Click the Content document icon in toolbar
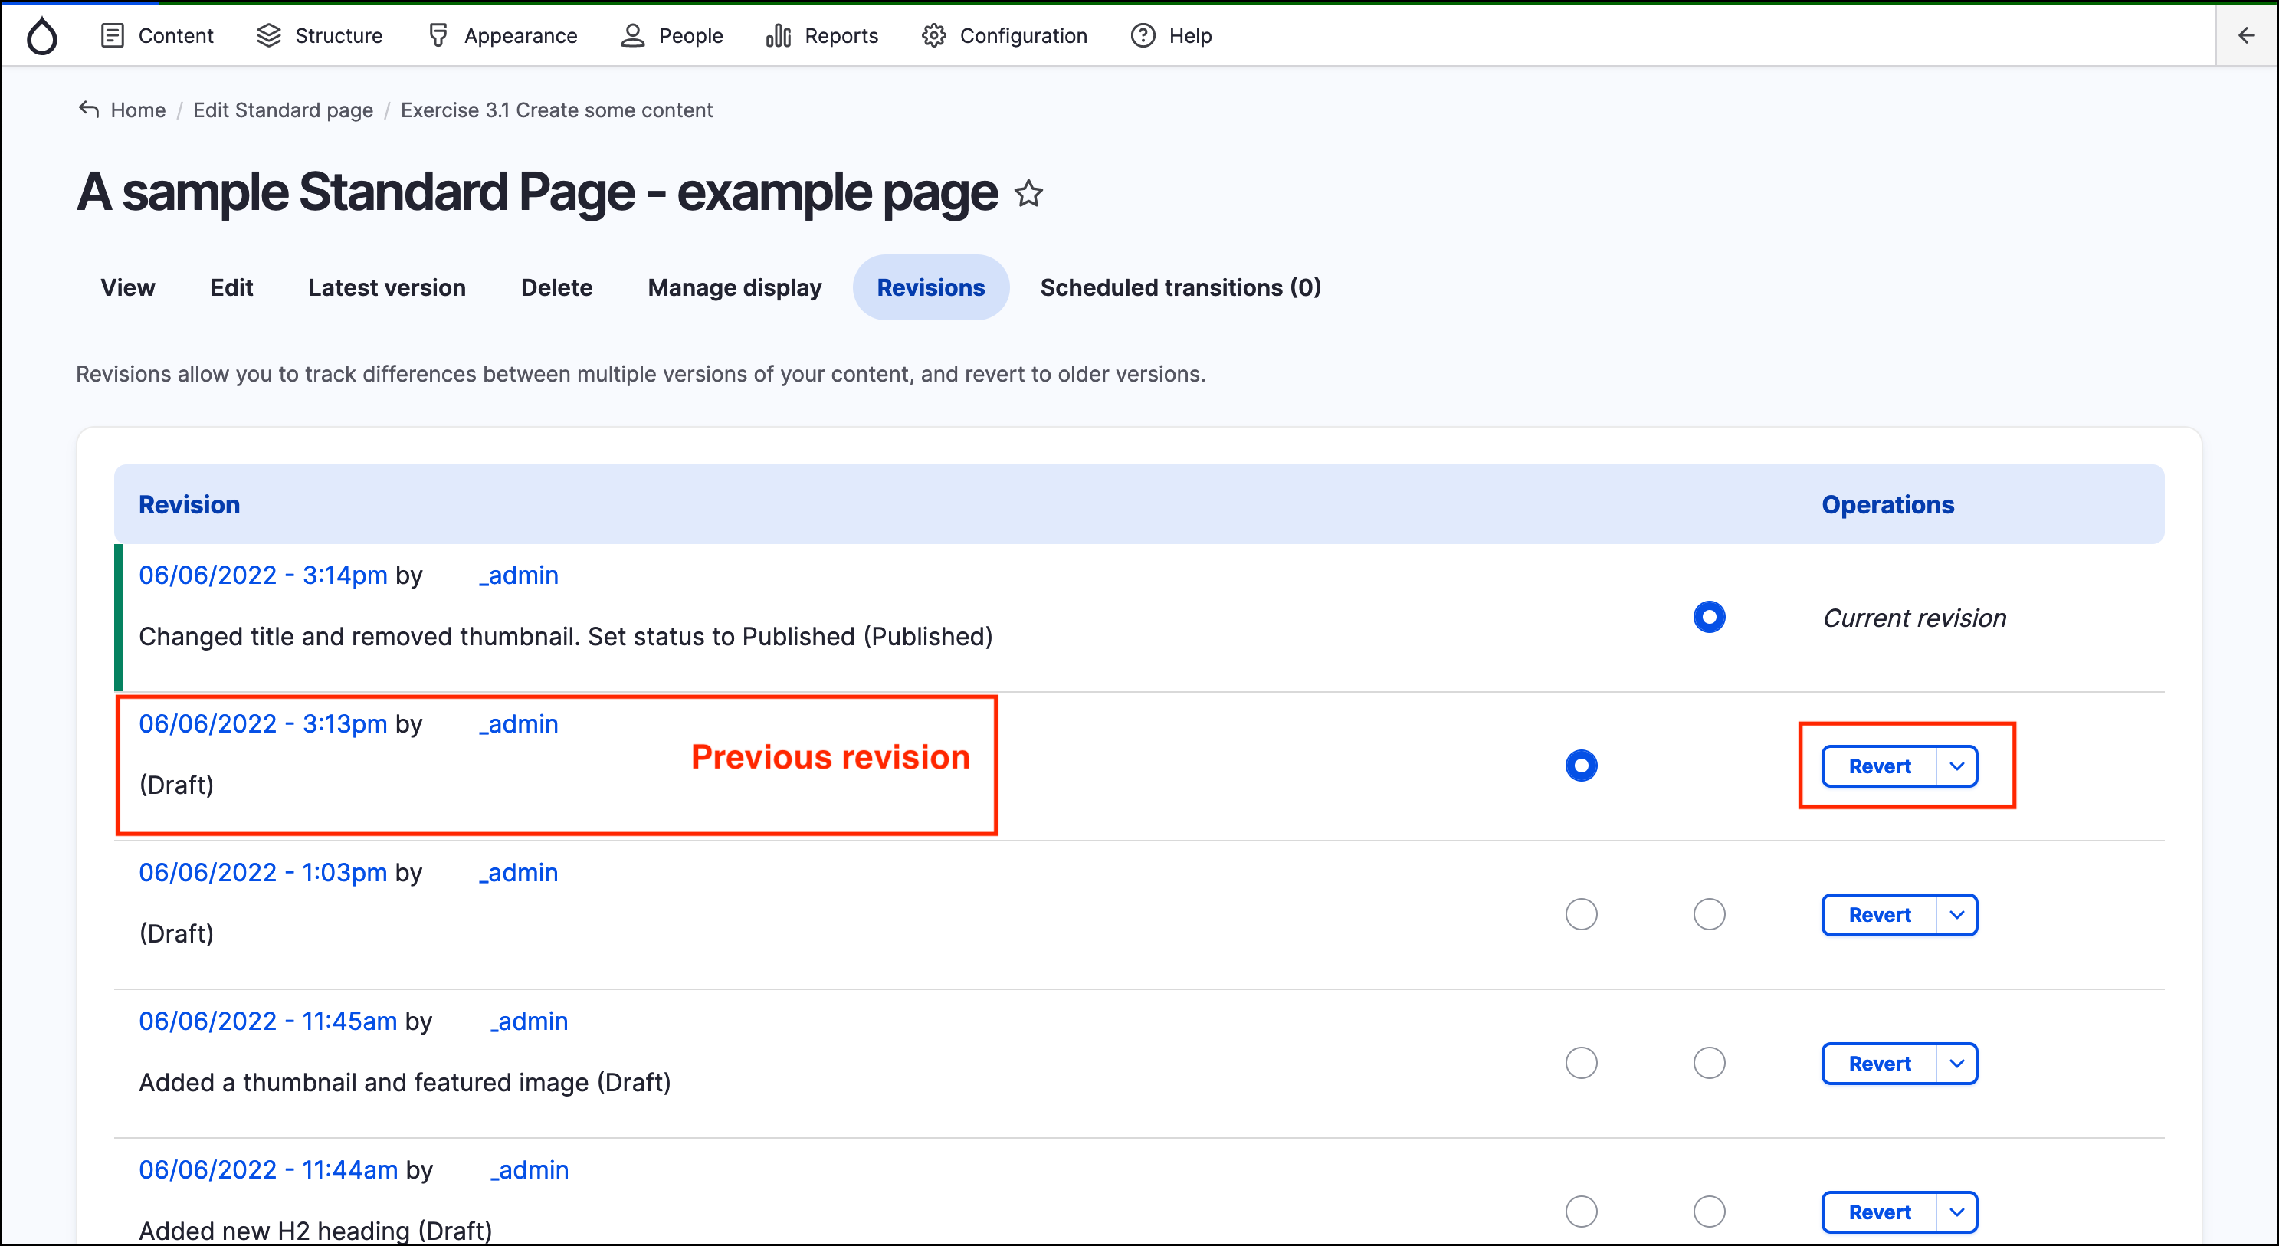Screen dimensions: 2279x1246 point(113,35)
